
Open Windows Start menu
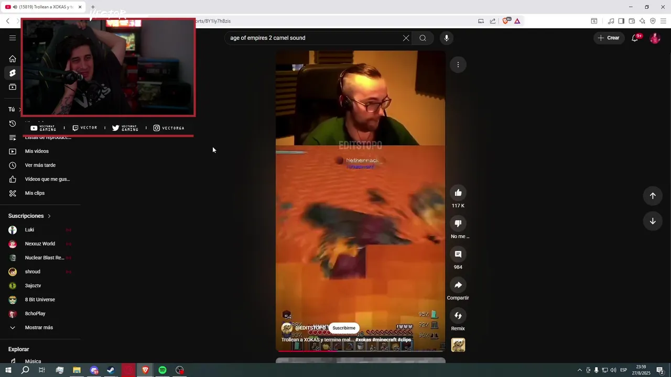pos(8,370)
